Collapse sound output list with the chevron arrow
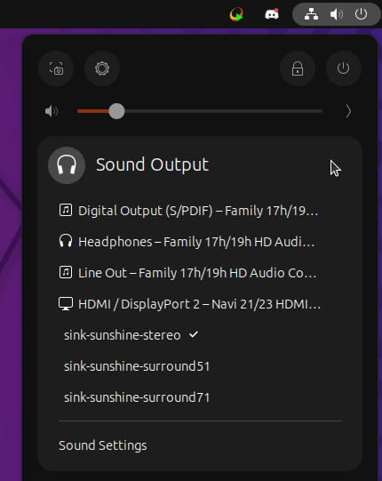Viewport: 382px width, 481px height. pyautogui.click(x=348, y=111)
